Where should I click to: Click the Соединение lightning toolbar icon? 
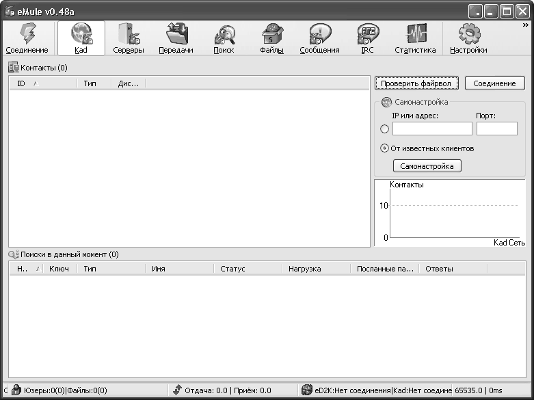[x=27, y=38]
